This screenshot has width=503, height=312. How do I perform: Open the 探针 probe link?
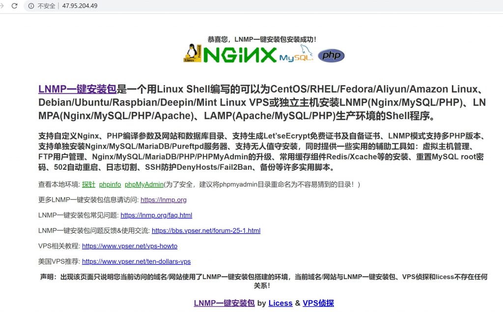88,184
